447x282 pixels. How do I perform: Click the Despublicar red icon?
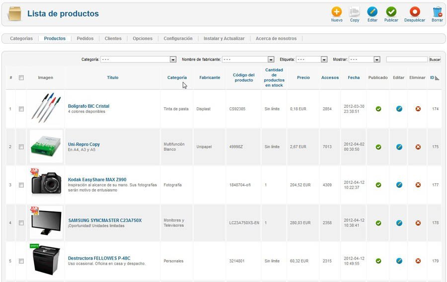coord(415,12)
